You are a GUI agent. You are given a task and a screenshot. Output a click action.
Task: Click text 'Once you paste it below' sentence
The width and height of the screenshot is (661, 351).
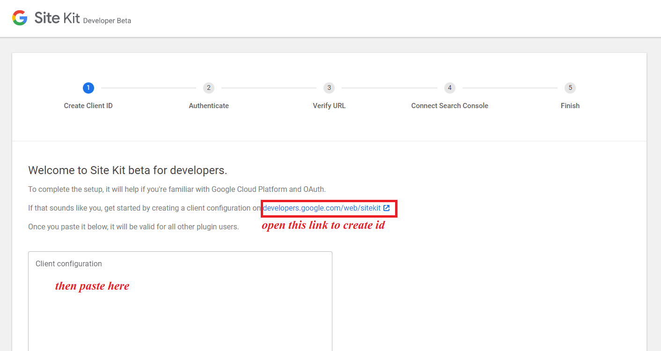[x=133, y=227]
